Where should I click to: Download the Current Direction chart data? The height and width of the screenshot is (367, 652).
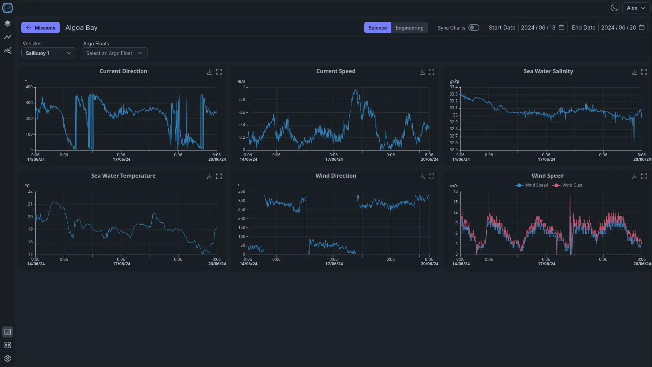pos(209,72)
